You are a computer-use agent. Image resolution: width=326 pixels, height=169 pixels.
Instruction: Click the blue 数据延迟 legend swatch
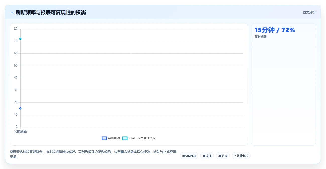coord(104,138)
